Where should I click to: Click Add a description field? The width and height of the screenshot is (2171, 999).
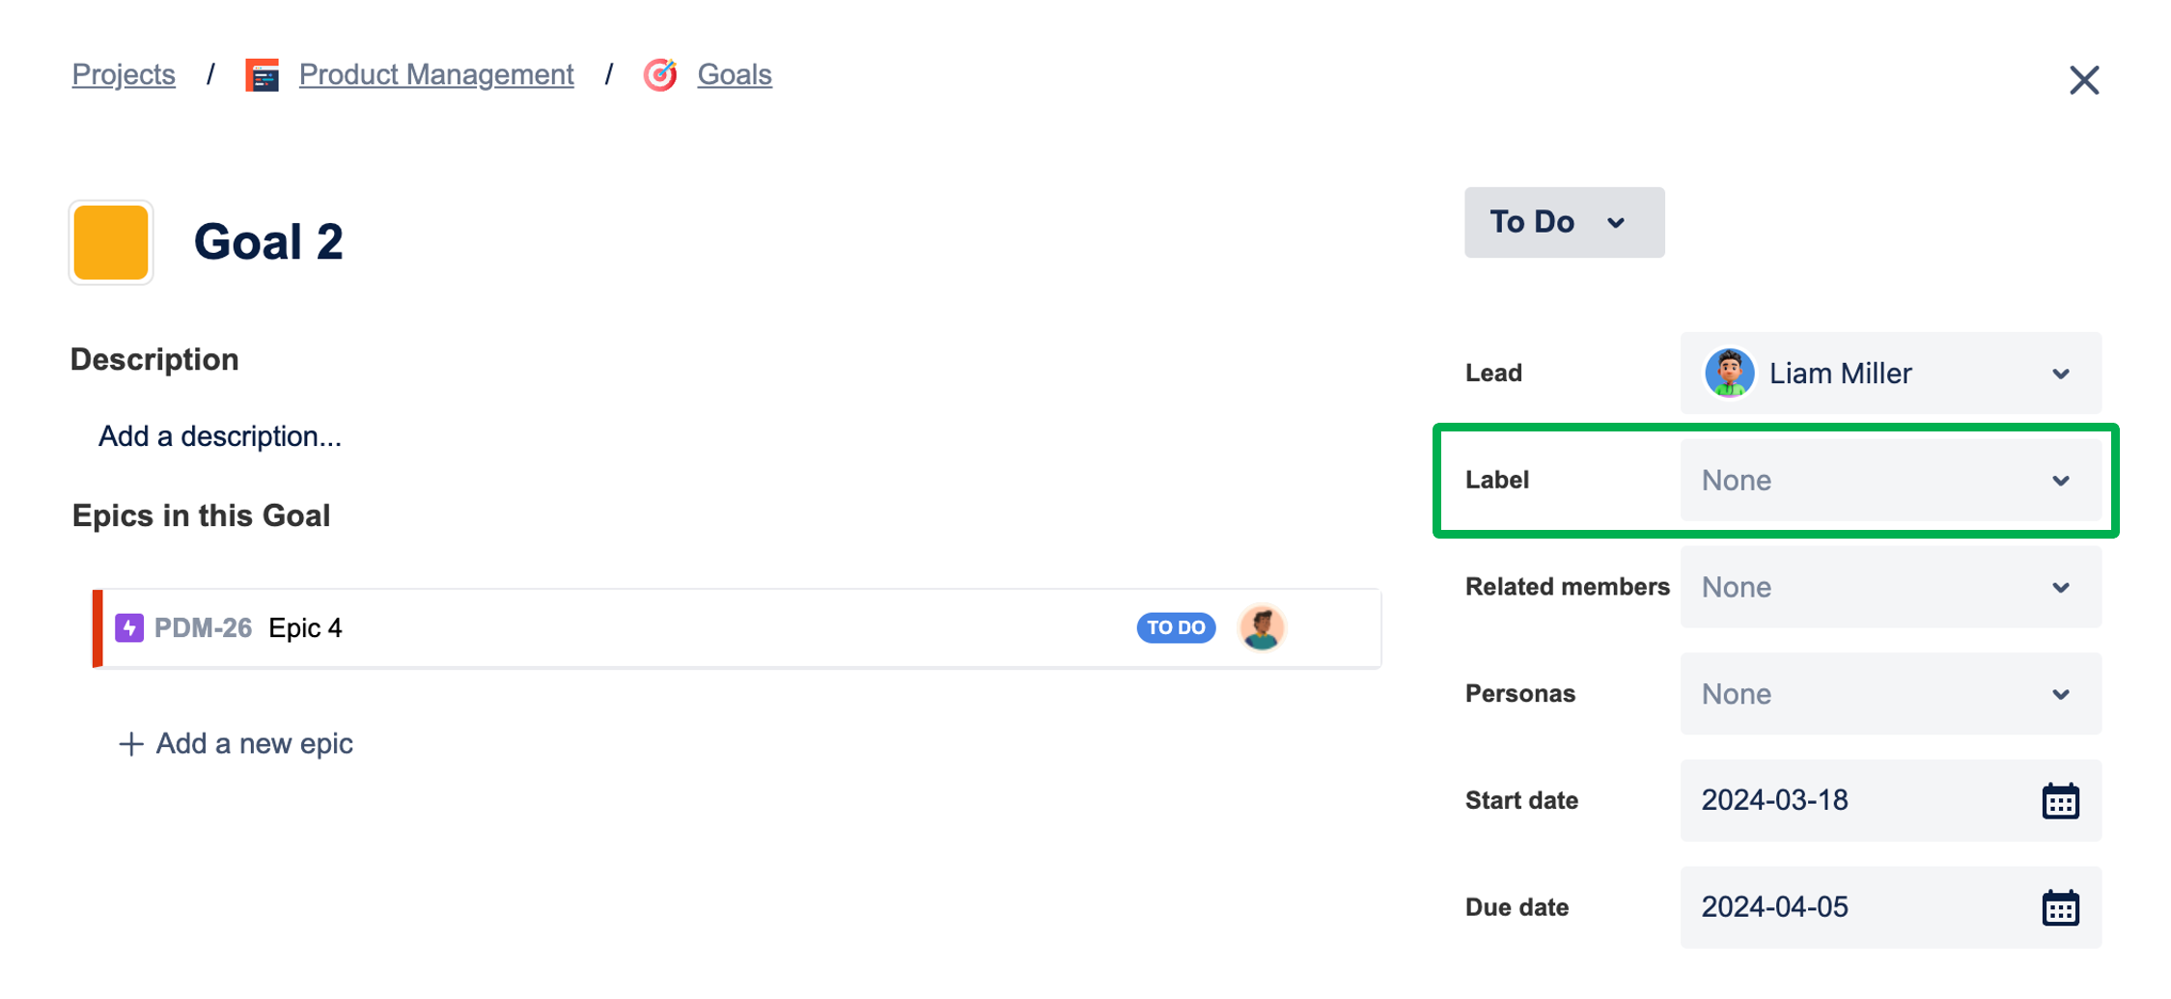[220, 437]
